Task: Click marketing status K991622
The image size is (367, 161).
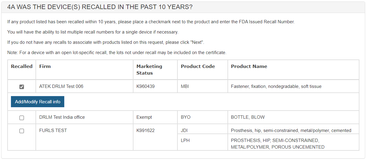Action: 146,130
